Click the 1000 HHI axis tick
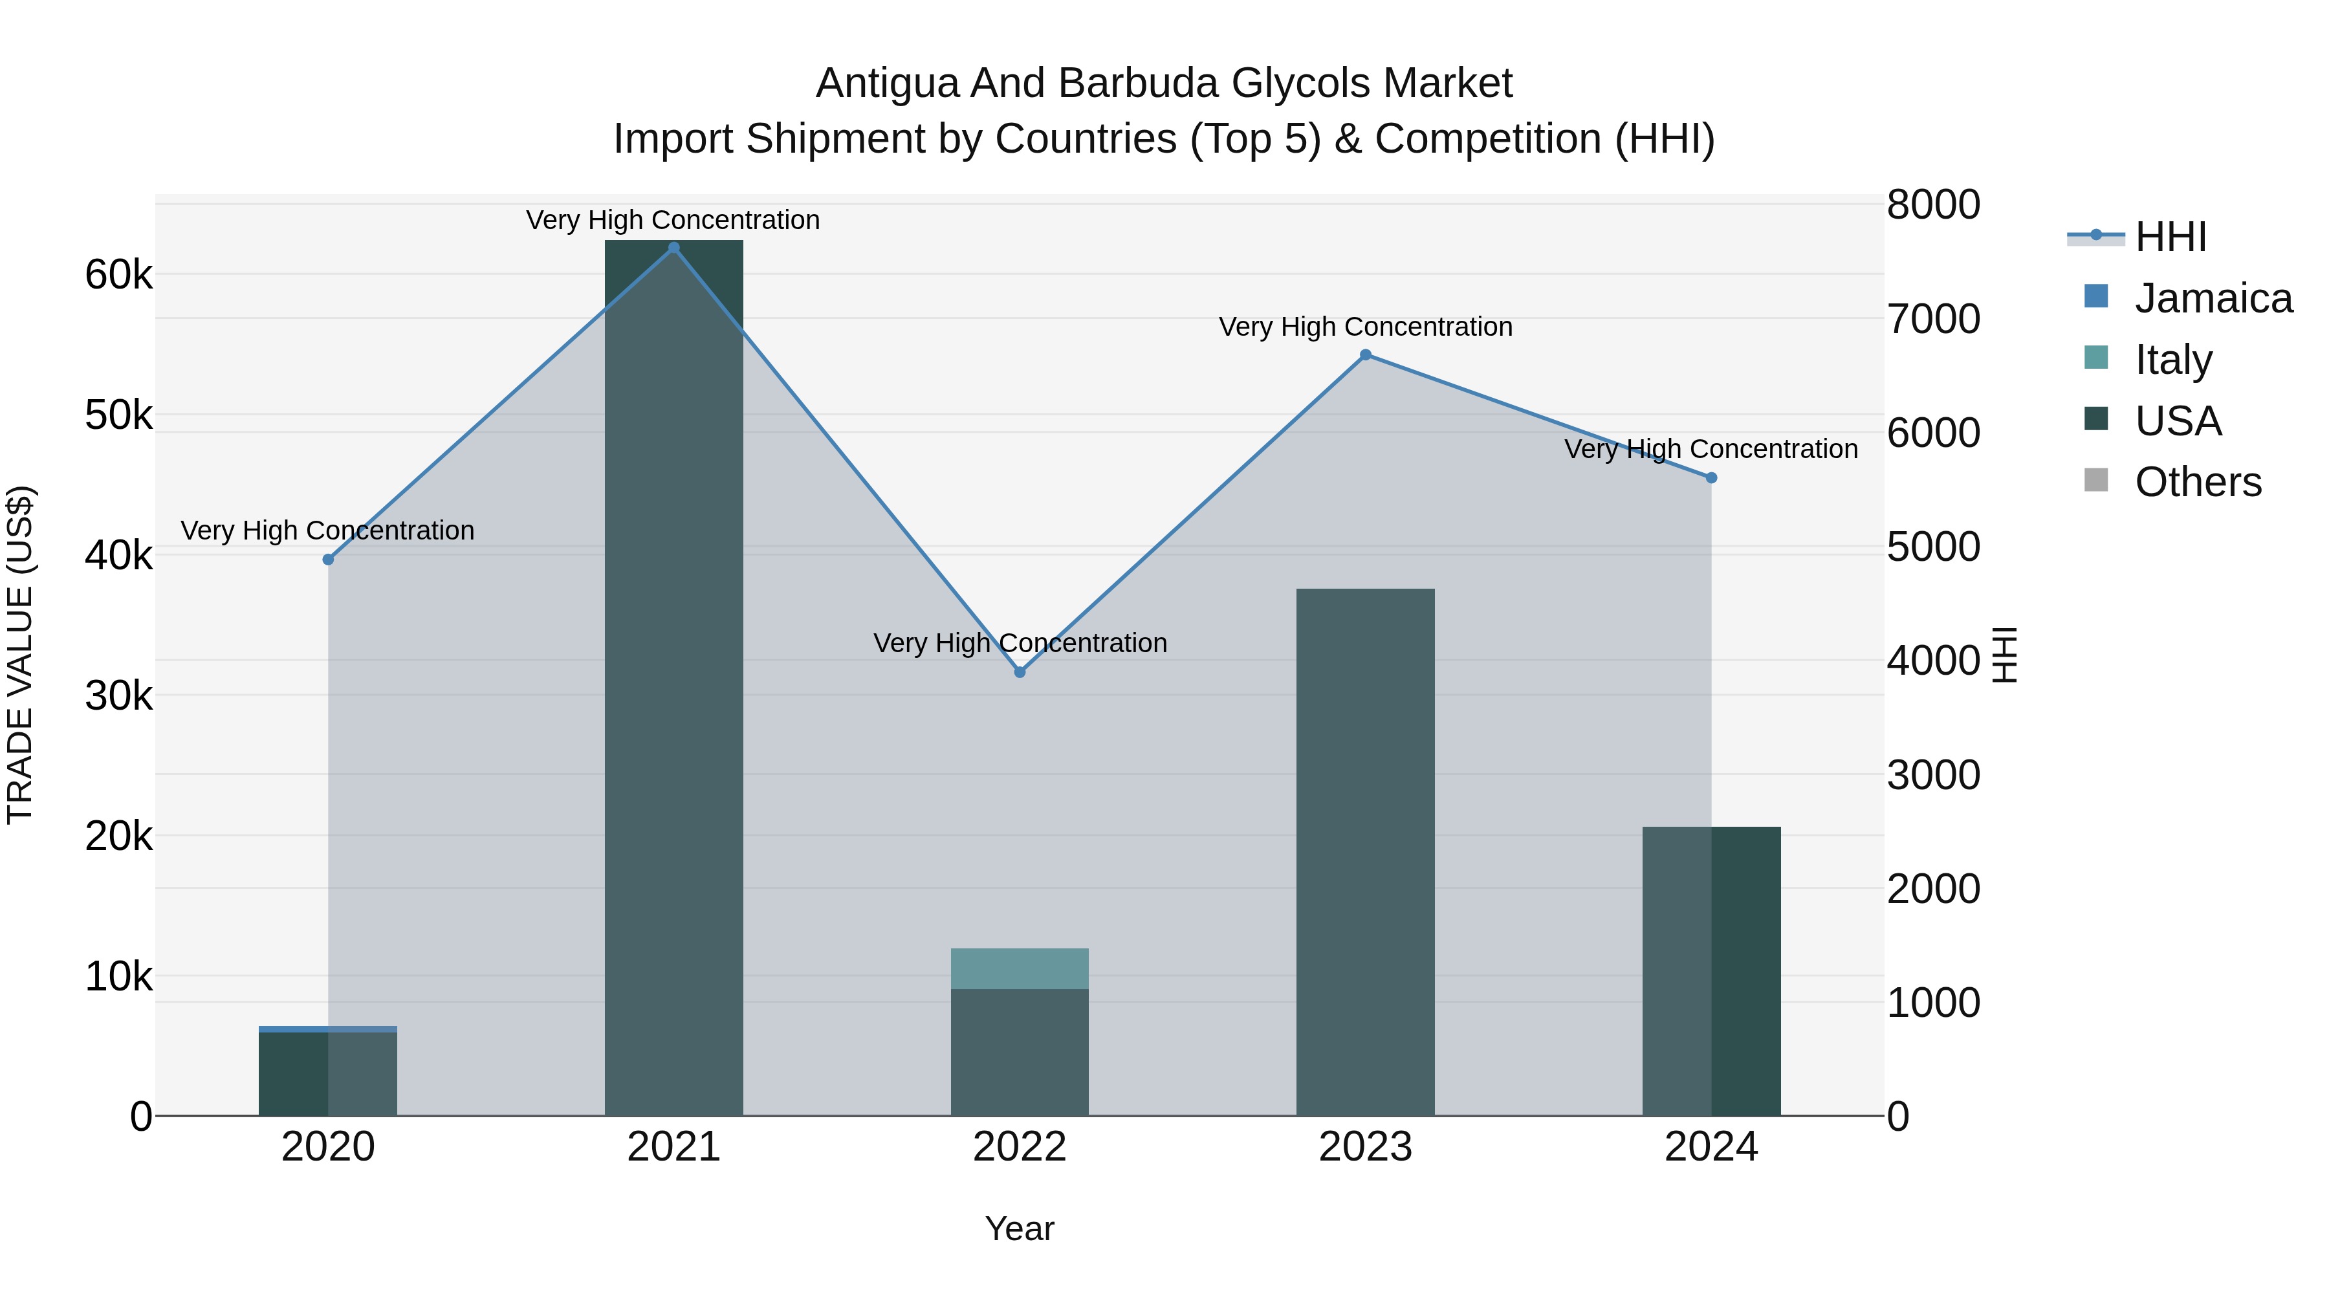This screenshot has height=1310, width=2329. click(x=1933, y=1003)
